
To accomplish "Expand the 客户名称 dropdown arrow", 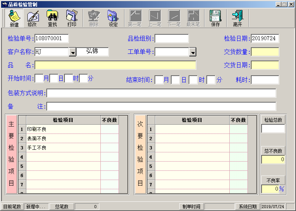I will point(73,52).
